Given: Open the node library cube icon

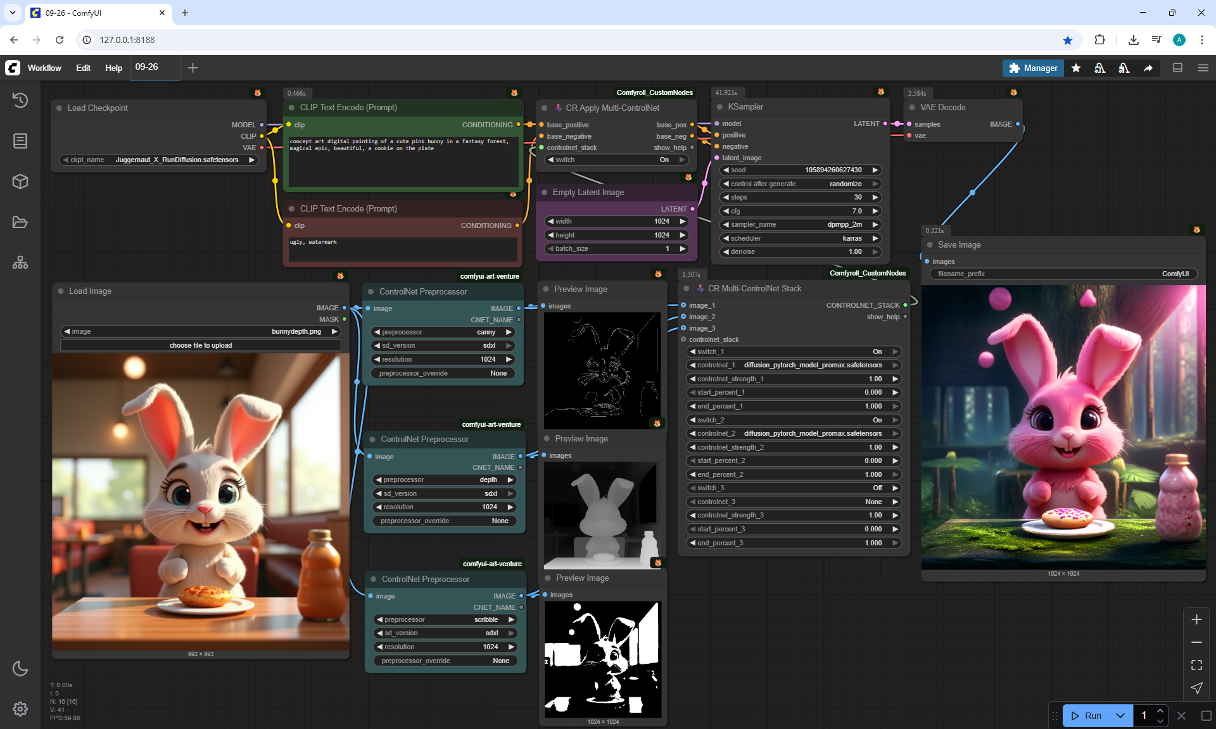Looking at the screenshot, I should [20, 182].
